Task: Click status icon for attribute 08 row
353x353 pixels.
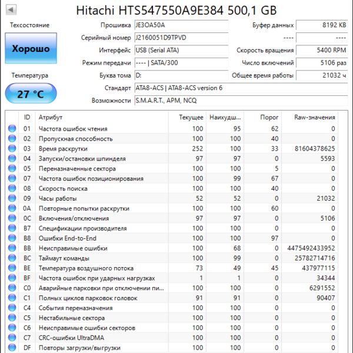Action: point(12,188)
